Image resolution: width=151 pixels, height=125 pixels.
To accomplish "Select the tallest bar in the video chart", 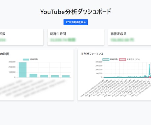I will pyautogui.click(x=23, y=70).
